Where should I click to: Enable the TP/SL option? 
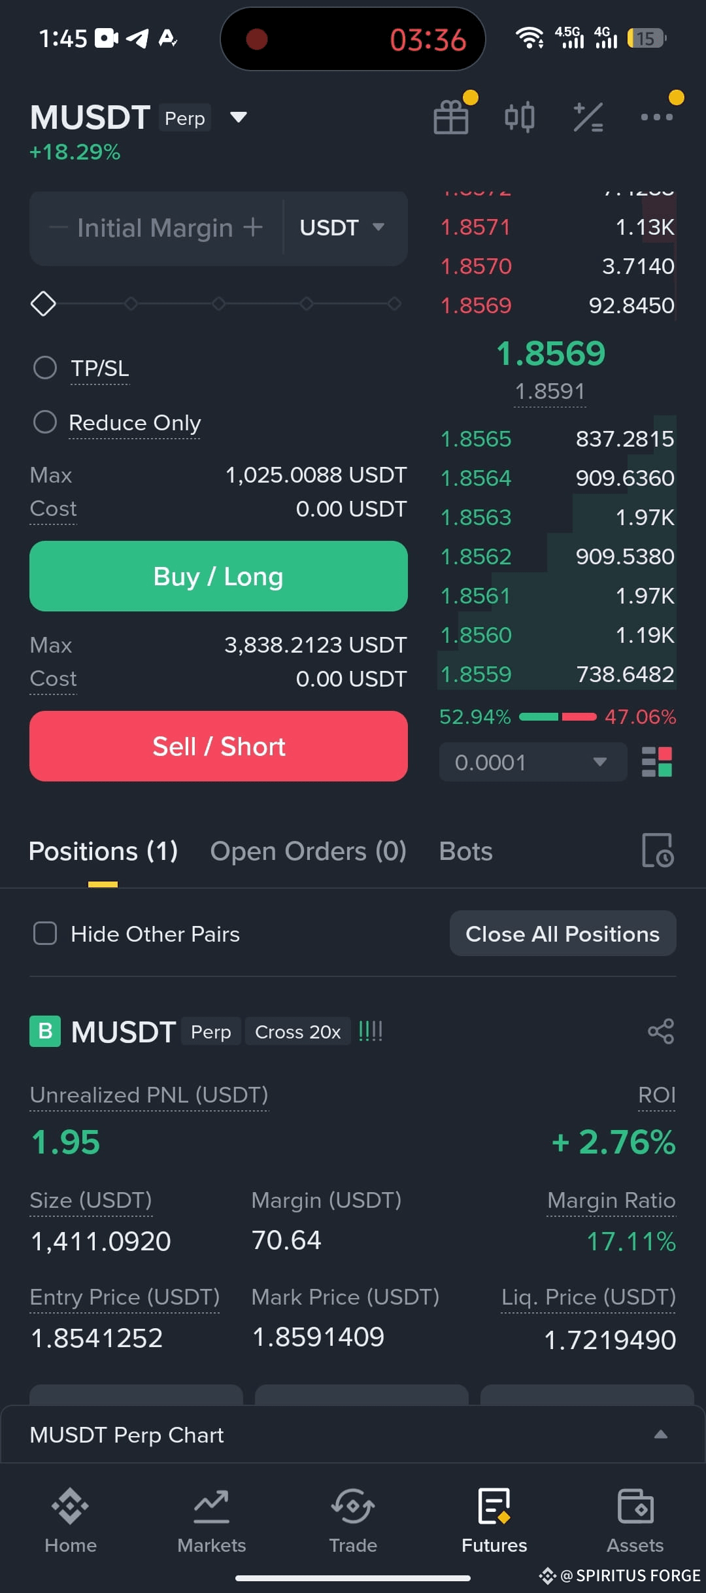(45, 368)
